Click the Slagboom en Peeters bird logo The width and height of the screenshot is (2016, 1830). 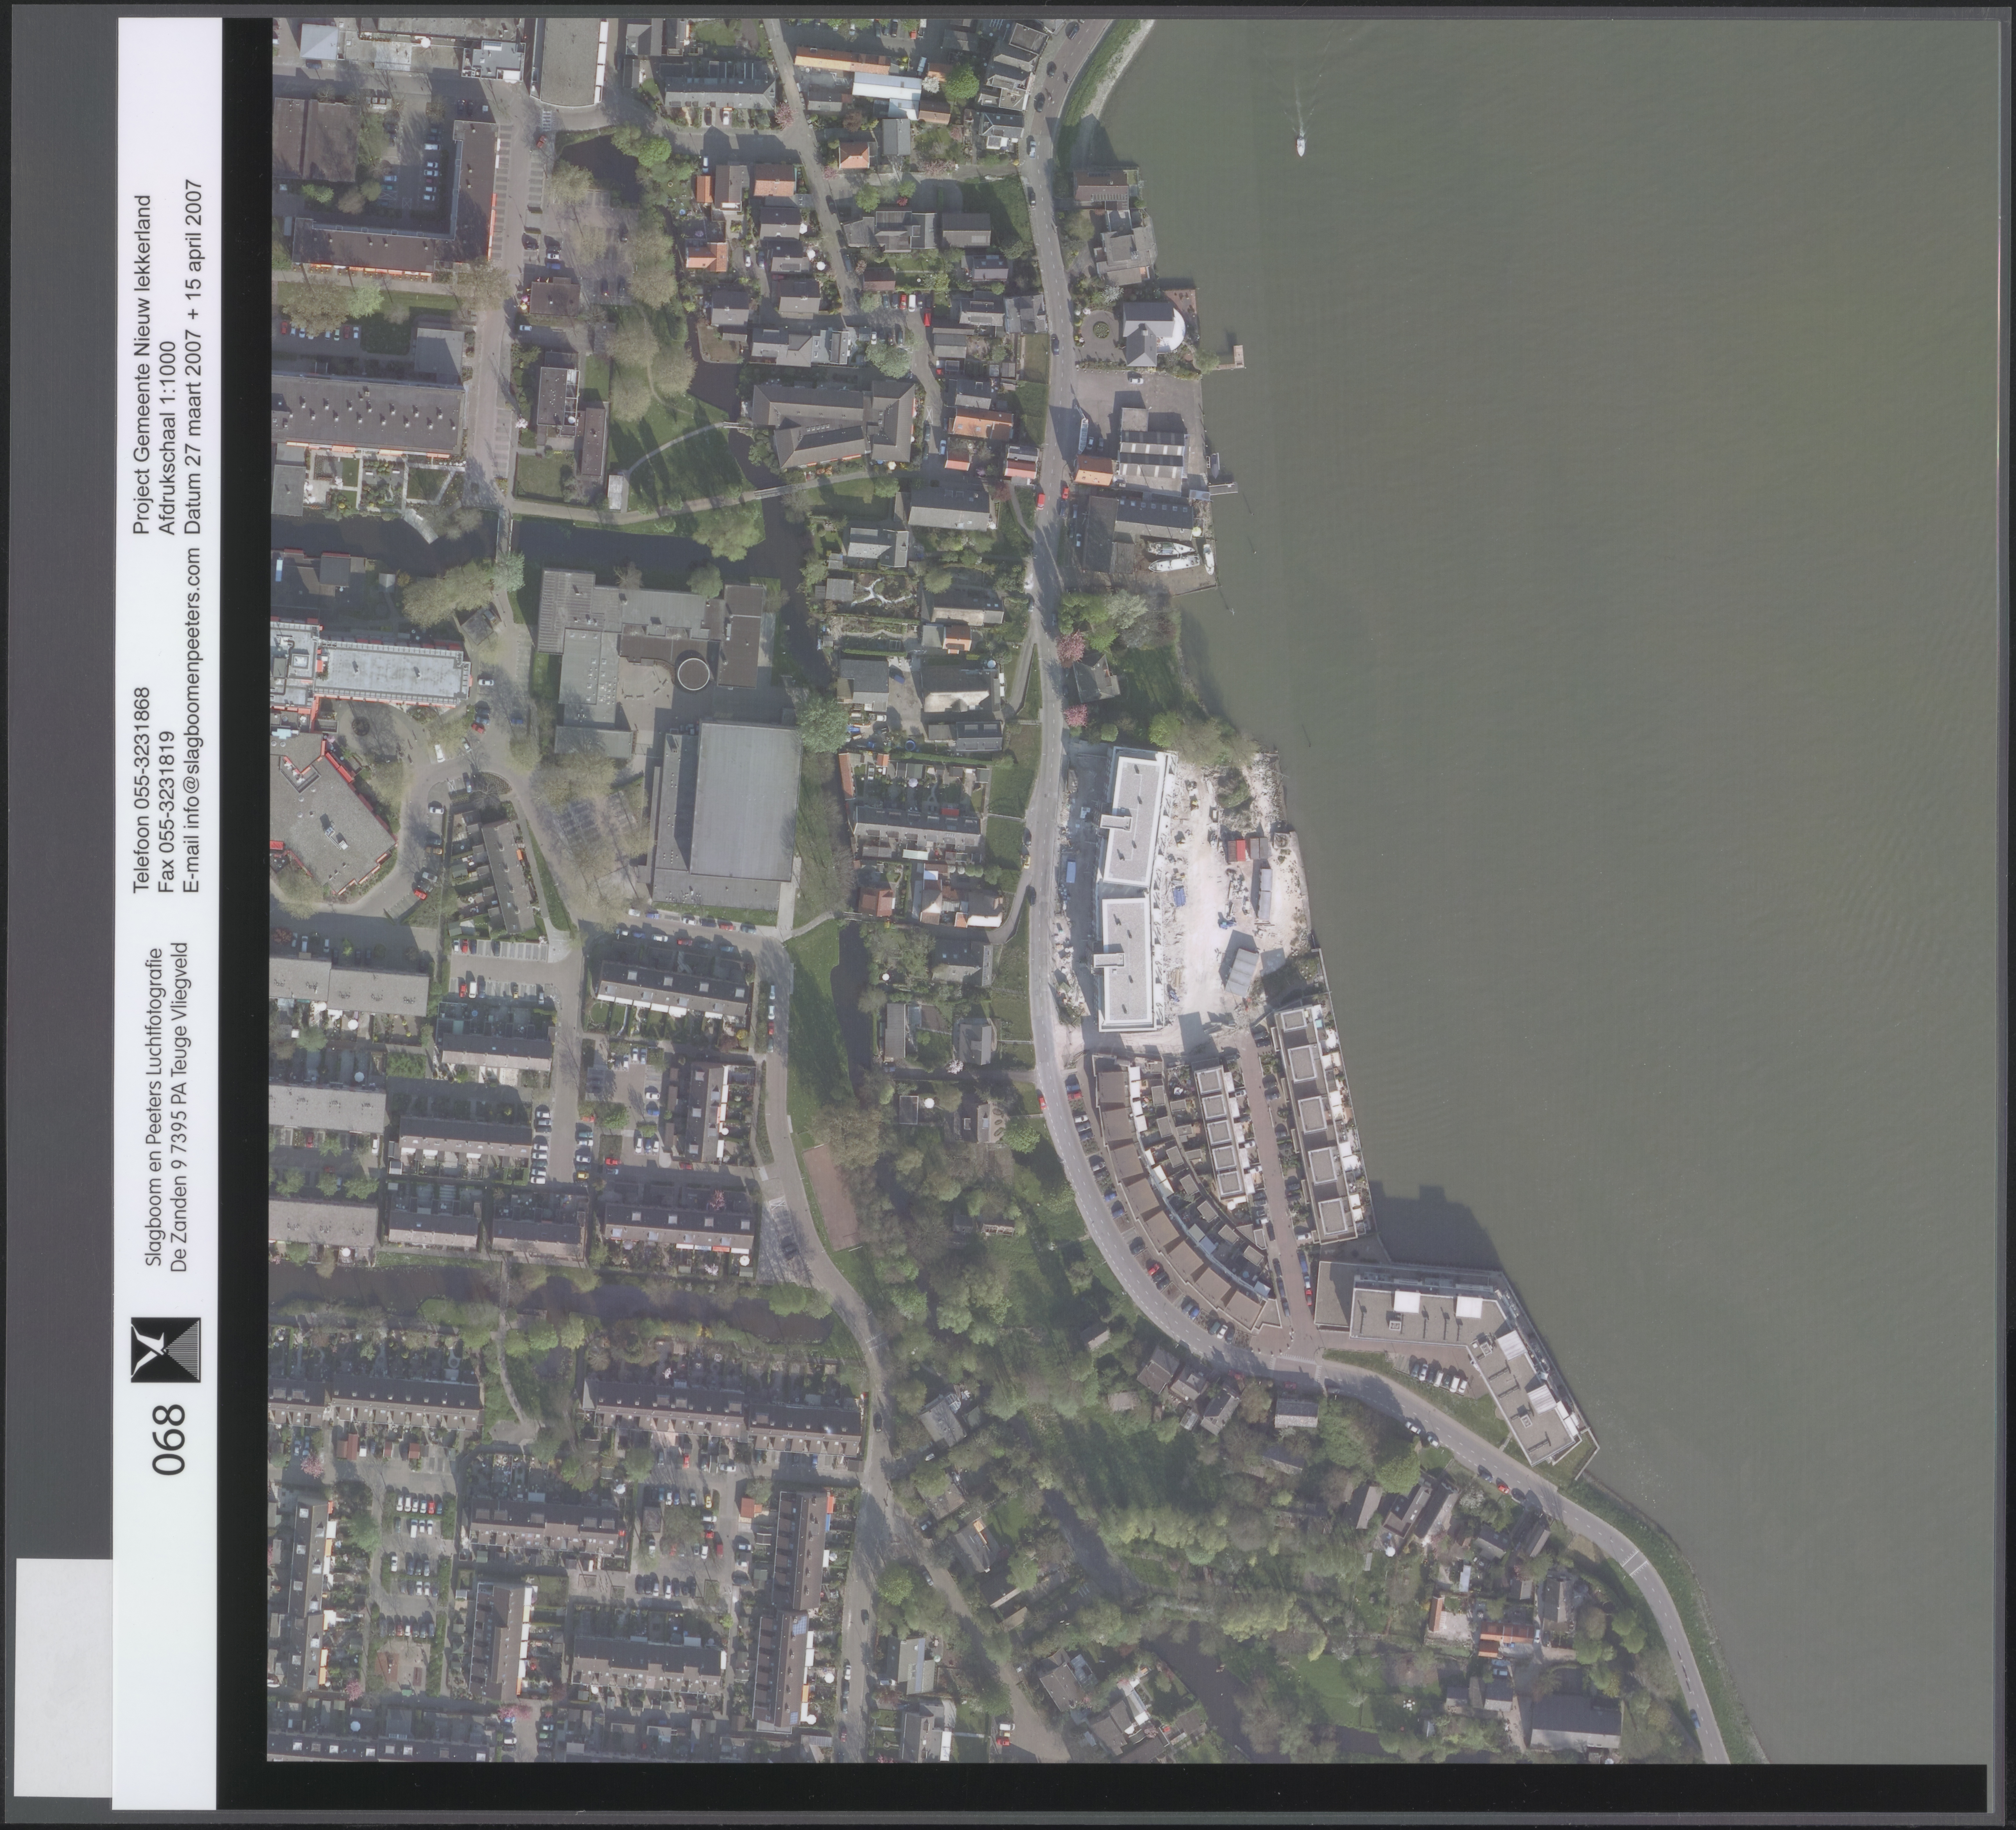point(166,1350)
